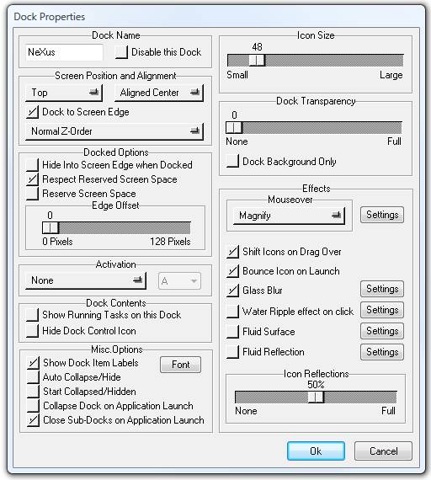Confirm with the Ok button
The image size is (431, 480).
click(316, 451)
